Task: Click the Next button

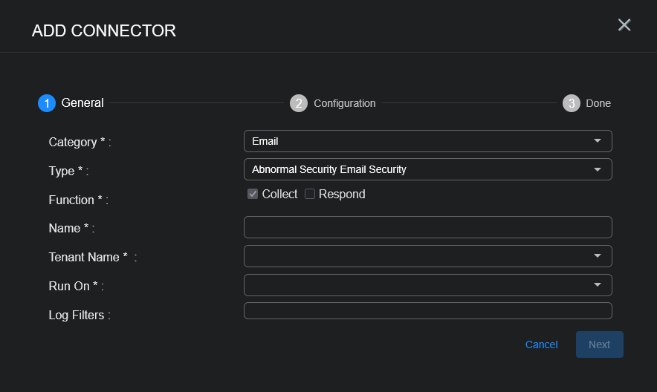Action: (599, 344)
